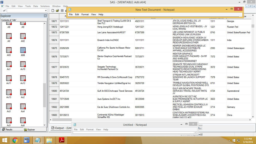Click the SAS Save toolbar icon
The width and height of the screenshot is (256, 144).
click(x=62, y=11)
